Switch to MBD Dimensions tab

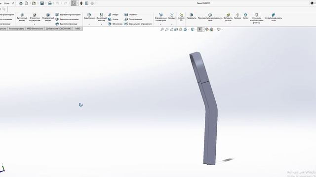coord(35,29)
